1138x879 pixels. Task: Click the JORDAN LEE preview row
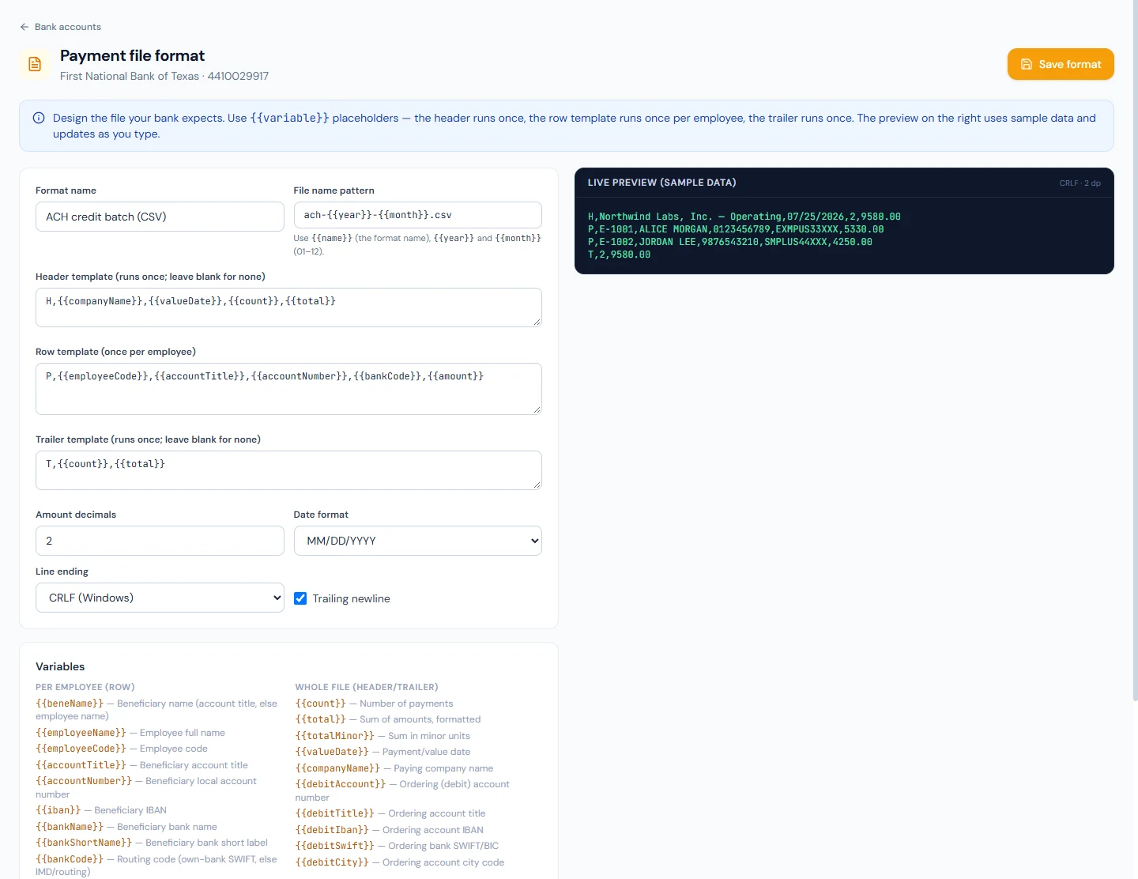tap(730, 242)
